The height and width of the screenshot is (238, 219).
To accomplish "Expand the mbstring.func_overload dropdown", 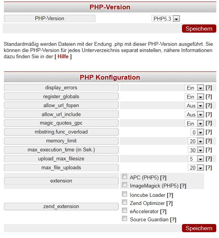I will click(197, 132).
